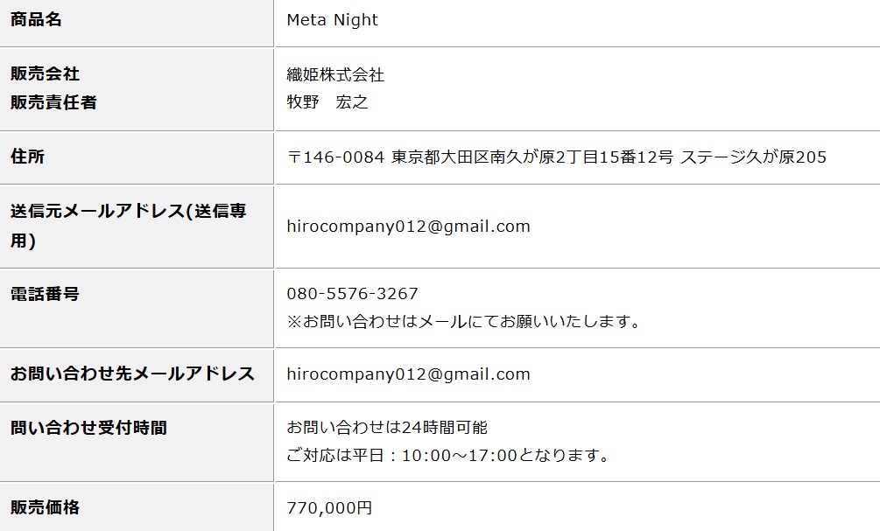880x531 pixels.
Task: Select the 電話番号 header cell
Action: 137,308
